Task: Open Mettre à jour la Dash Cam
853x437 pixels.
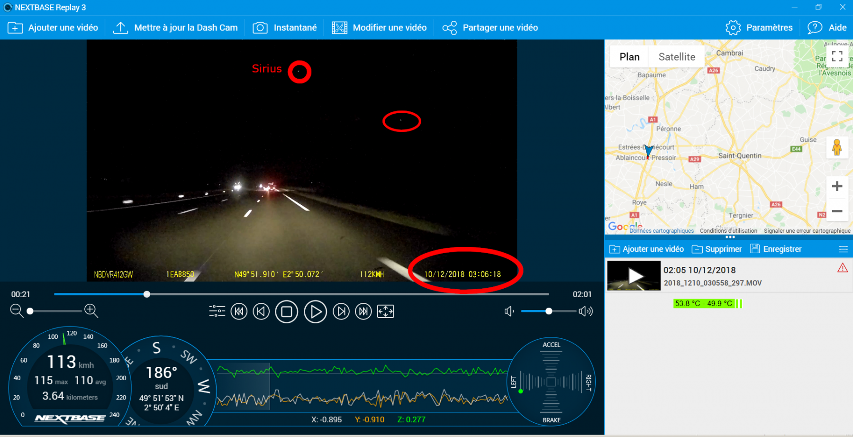Action: point(175,27)
